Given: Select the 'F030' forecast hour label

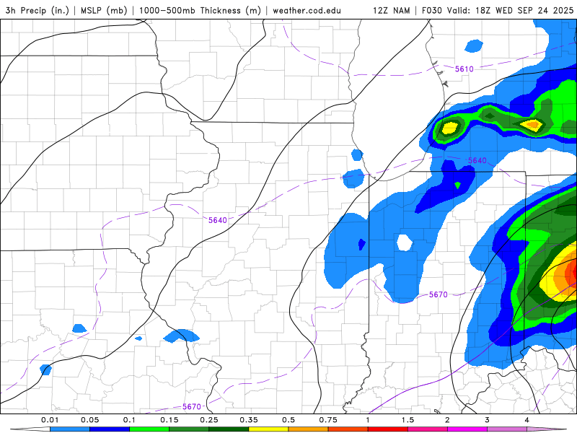Looking at the screenshot, I should coord(432,11).
